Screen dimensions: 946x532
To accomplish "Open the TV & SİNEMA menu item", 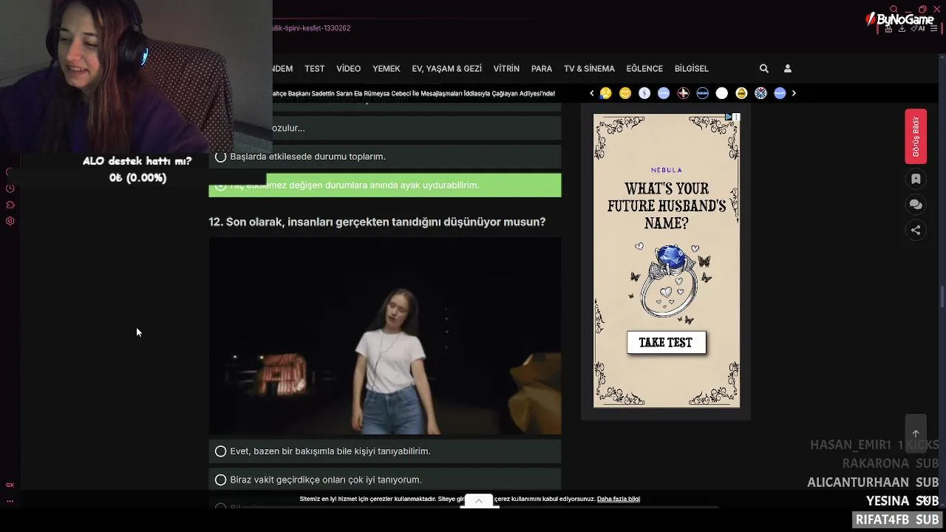I will pos(589,69).
